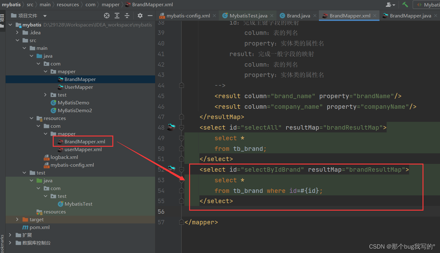Click the BrandMapper.xml breadcrumb in navigation bar
440x253 pixels.
pyautogui.click(x=152, y=5)
